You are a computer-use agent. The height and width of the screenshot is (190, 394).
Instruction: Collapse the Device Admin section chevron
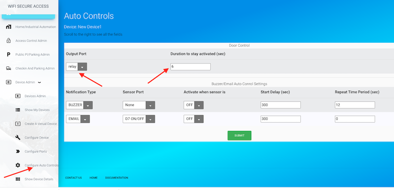pos(39,82)
